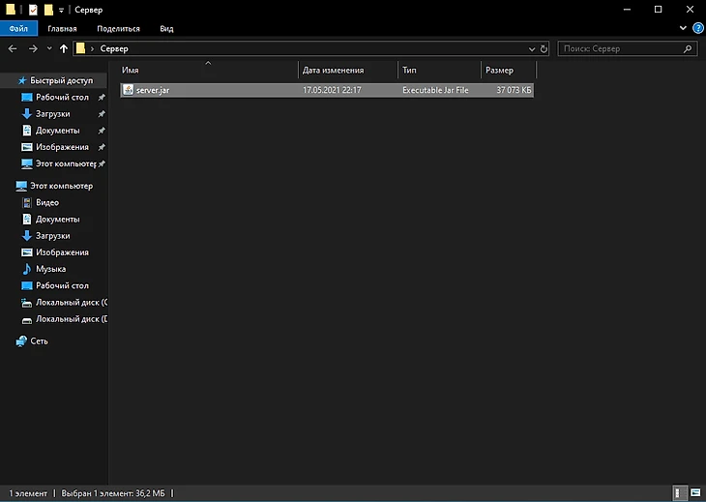Switch to the Вид tab

(x=166, y=29)
